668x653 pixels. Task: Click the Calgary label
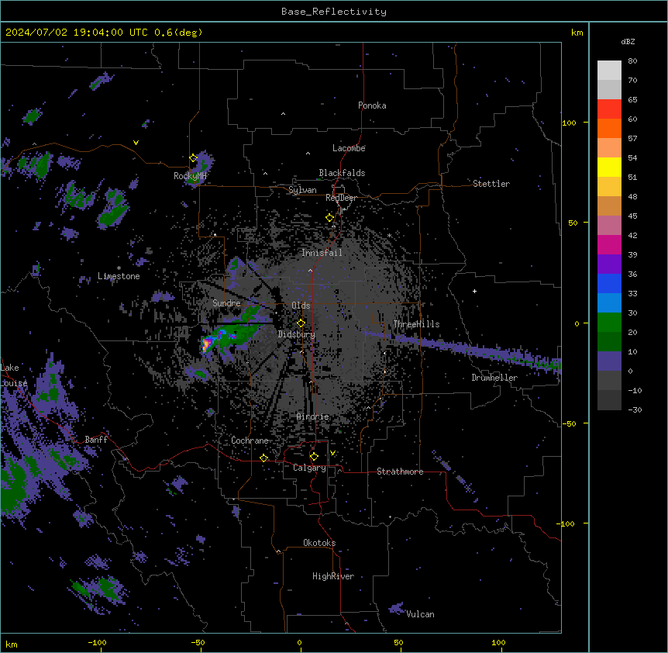pos(309,468)
